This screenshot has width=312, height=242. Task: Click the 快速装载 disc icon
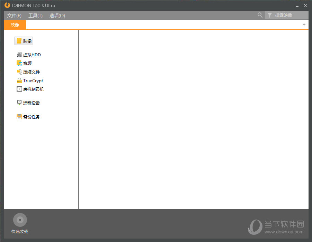[x=20, y=220]
